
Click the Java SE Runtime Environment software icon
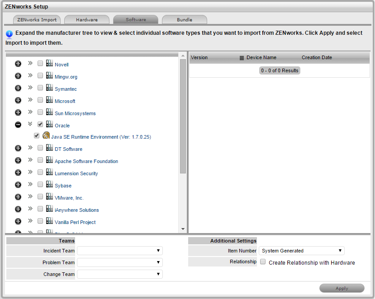coord(46,135)
